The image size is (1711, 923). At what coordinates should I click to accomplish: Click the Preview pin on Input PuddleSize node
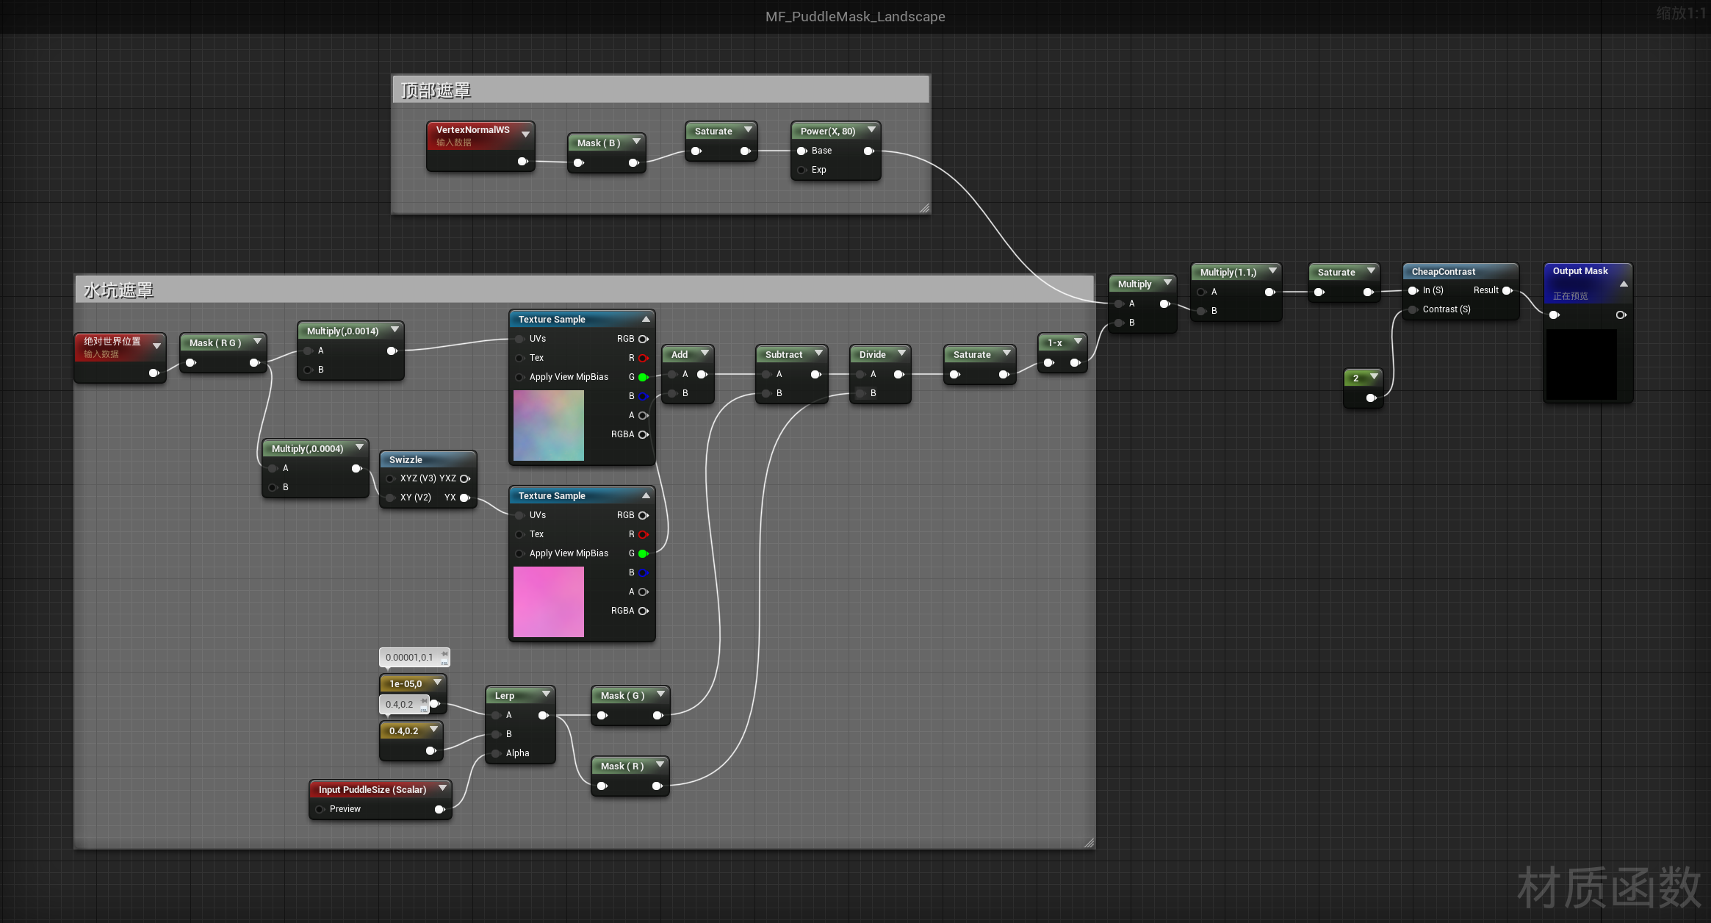[320, 809]
